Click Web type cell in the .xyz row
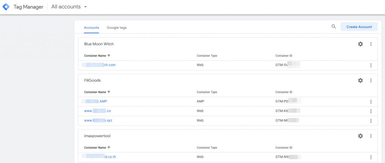 (x=200, y=120)
